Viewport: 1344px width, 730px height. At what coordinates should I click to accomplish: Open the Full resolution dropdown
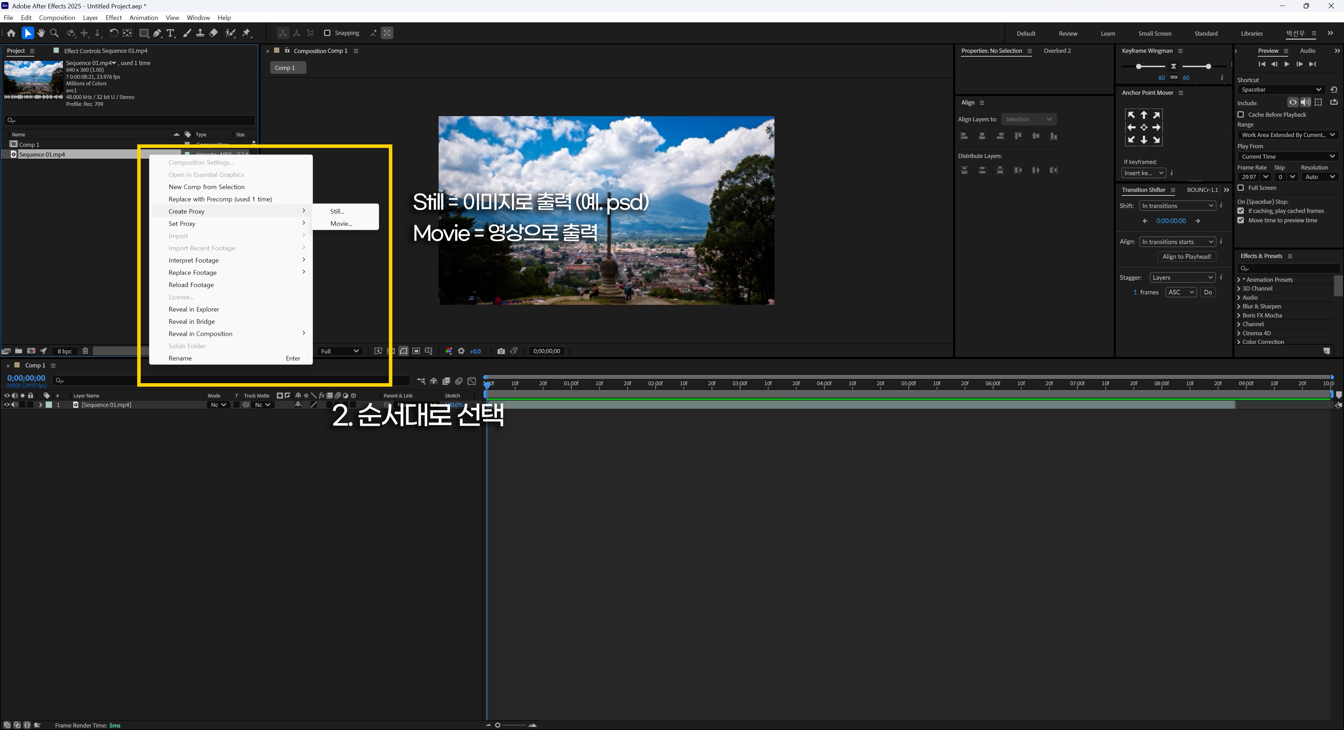339,351
